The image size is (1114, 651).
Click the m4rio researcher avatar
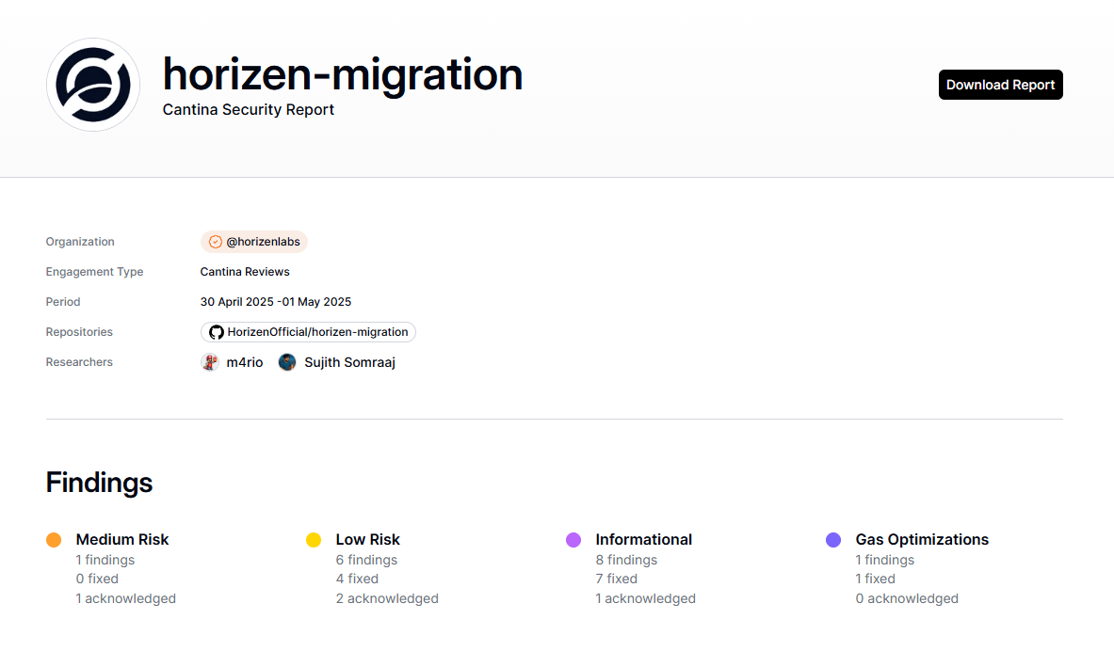pos(210,362)
